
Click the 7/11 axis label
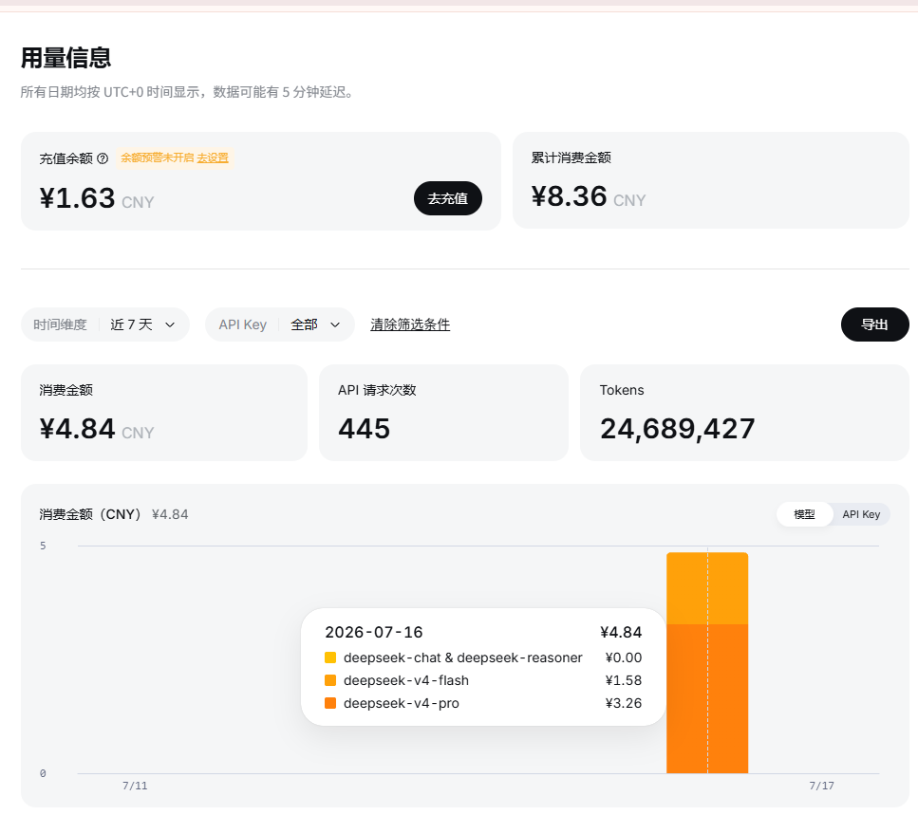click(x=135, y=786)
